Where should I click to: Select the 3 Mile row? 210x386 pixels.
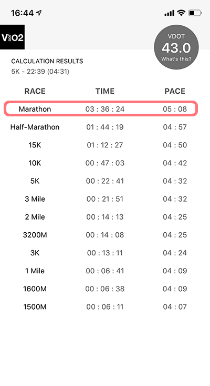point(101,199)
